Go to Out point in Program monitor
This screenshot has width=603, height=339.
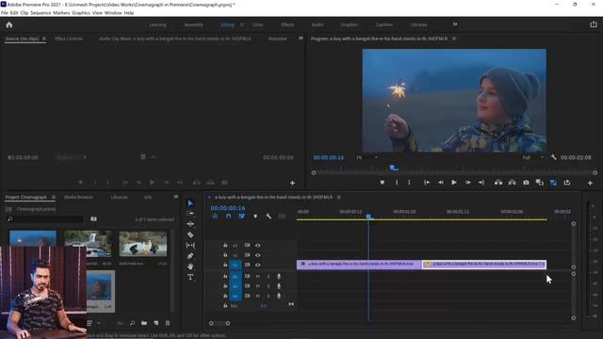(481, 183)
